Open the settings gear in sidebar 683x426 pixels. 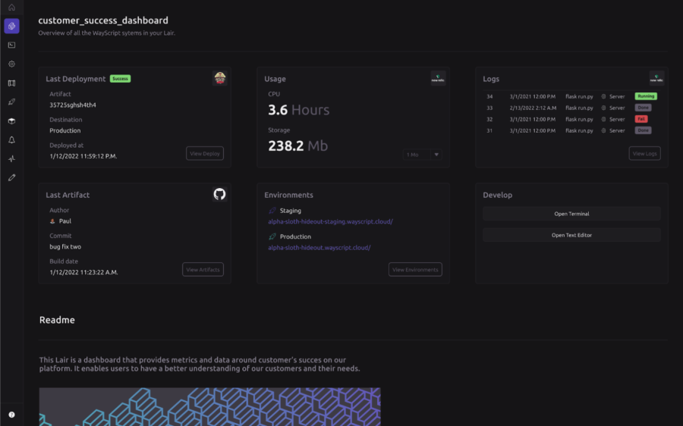pyautogui.click(x=11, y=64)
